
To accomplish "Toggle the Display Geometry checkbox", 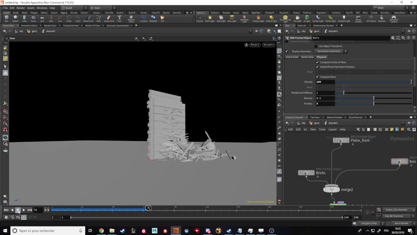I will tap(287, 51).
